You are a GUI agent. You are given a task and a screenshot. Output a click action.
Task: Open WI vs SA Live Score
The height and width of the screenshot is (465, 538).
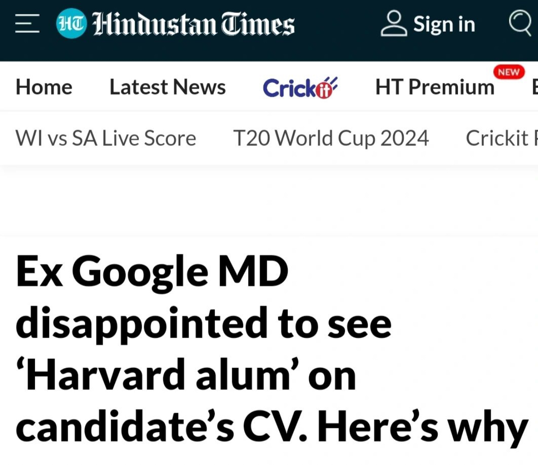pyautogui.click(x=106, y=138)
